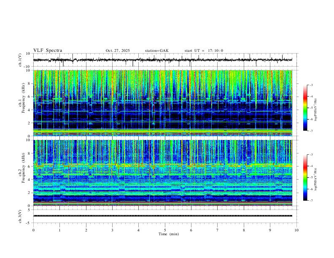Click the date 'Oct. 27, 2025'
This screenshot has width=334, height=258.
tap(118, 51)
